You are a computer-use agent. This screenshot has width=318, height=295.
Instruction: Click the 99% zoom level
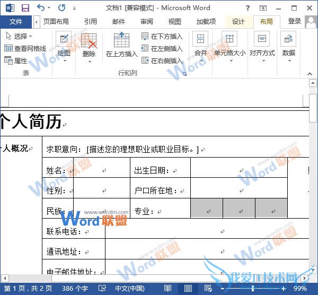pos(300,289)
